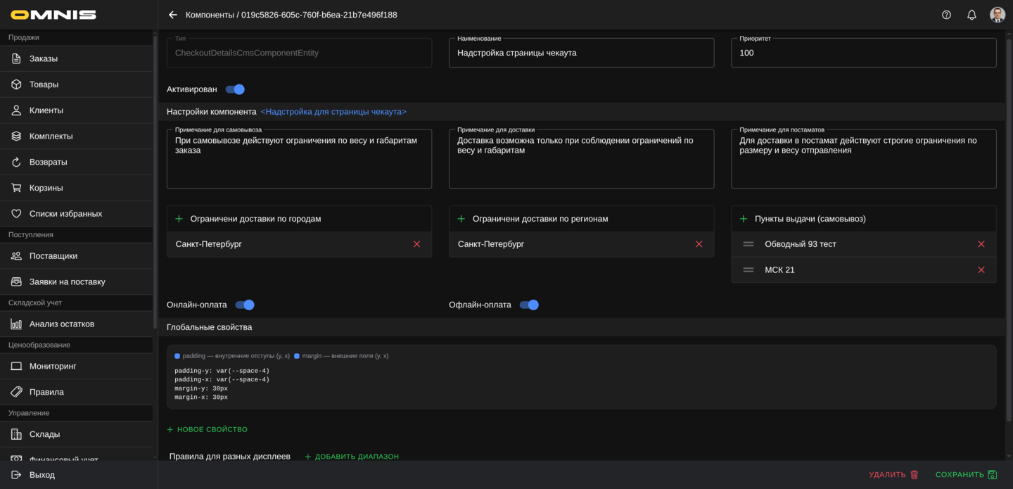
Task: Turn off the Офлайн-оплата switch
Action: point(529,305)
